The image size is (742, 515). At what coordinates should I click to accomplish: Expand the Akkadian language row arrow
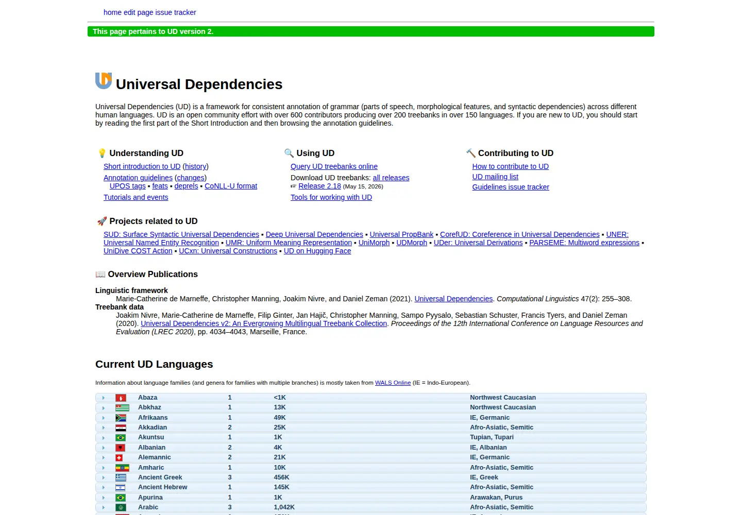coord(104,428)
